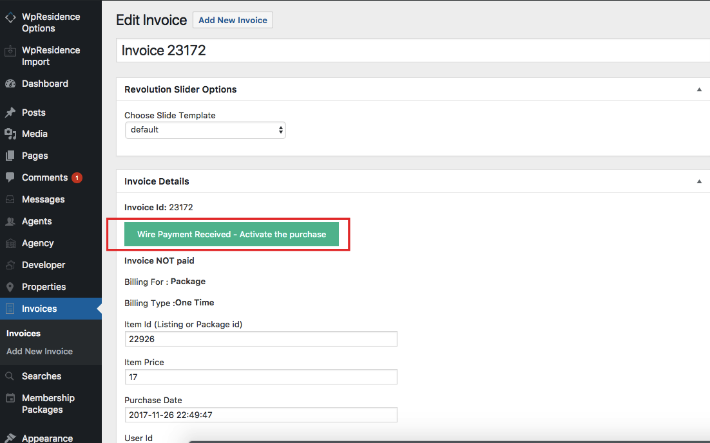Click the User Id label

[139, 438]
